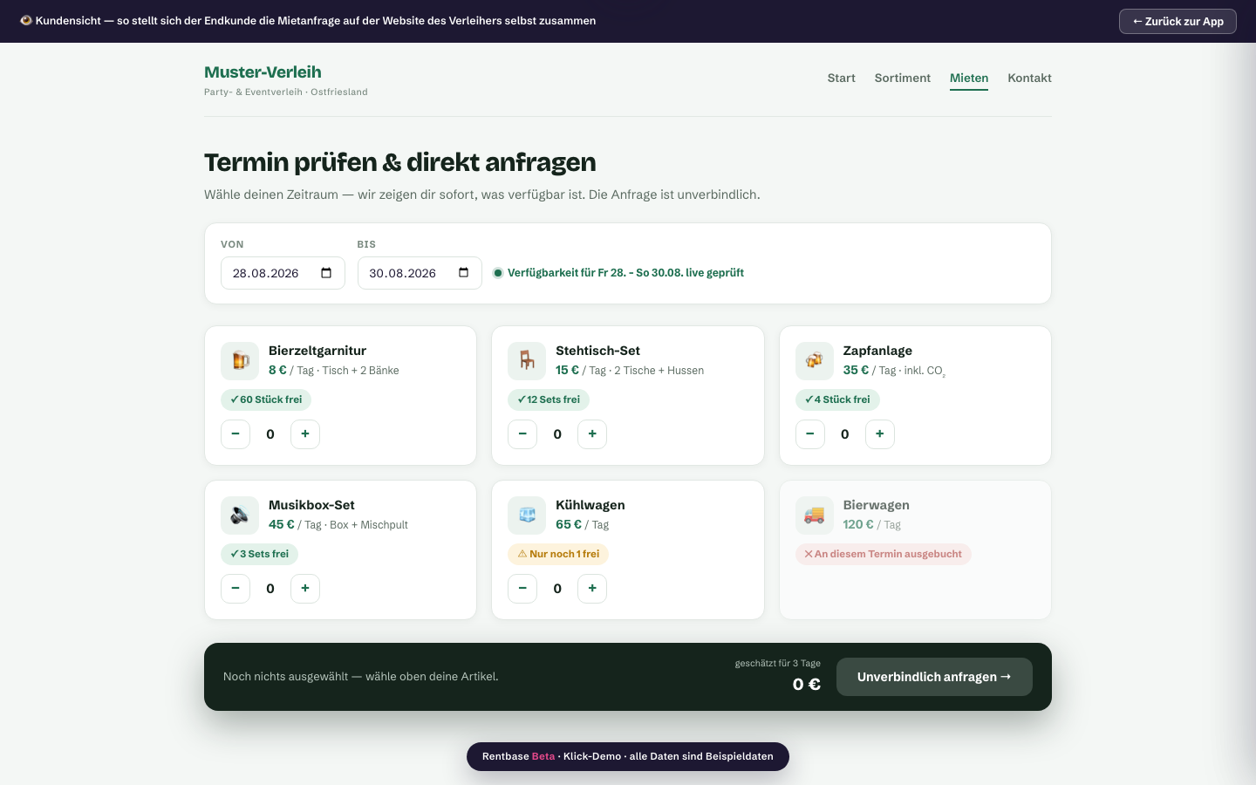Open calendar picker in the BIS date field

point(463,273)
